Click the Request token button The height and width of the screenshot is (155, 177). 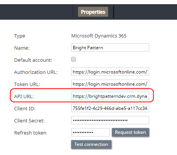[130, 132]
